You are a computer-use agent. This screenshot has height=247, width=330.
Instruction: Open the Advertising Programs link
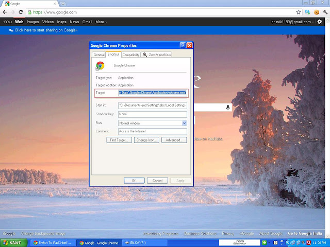pos(160,233)
